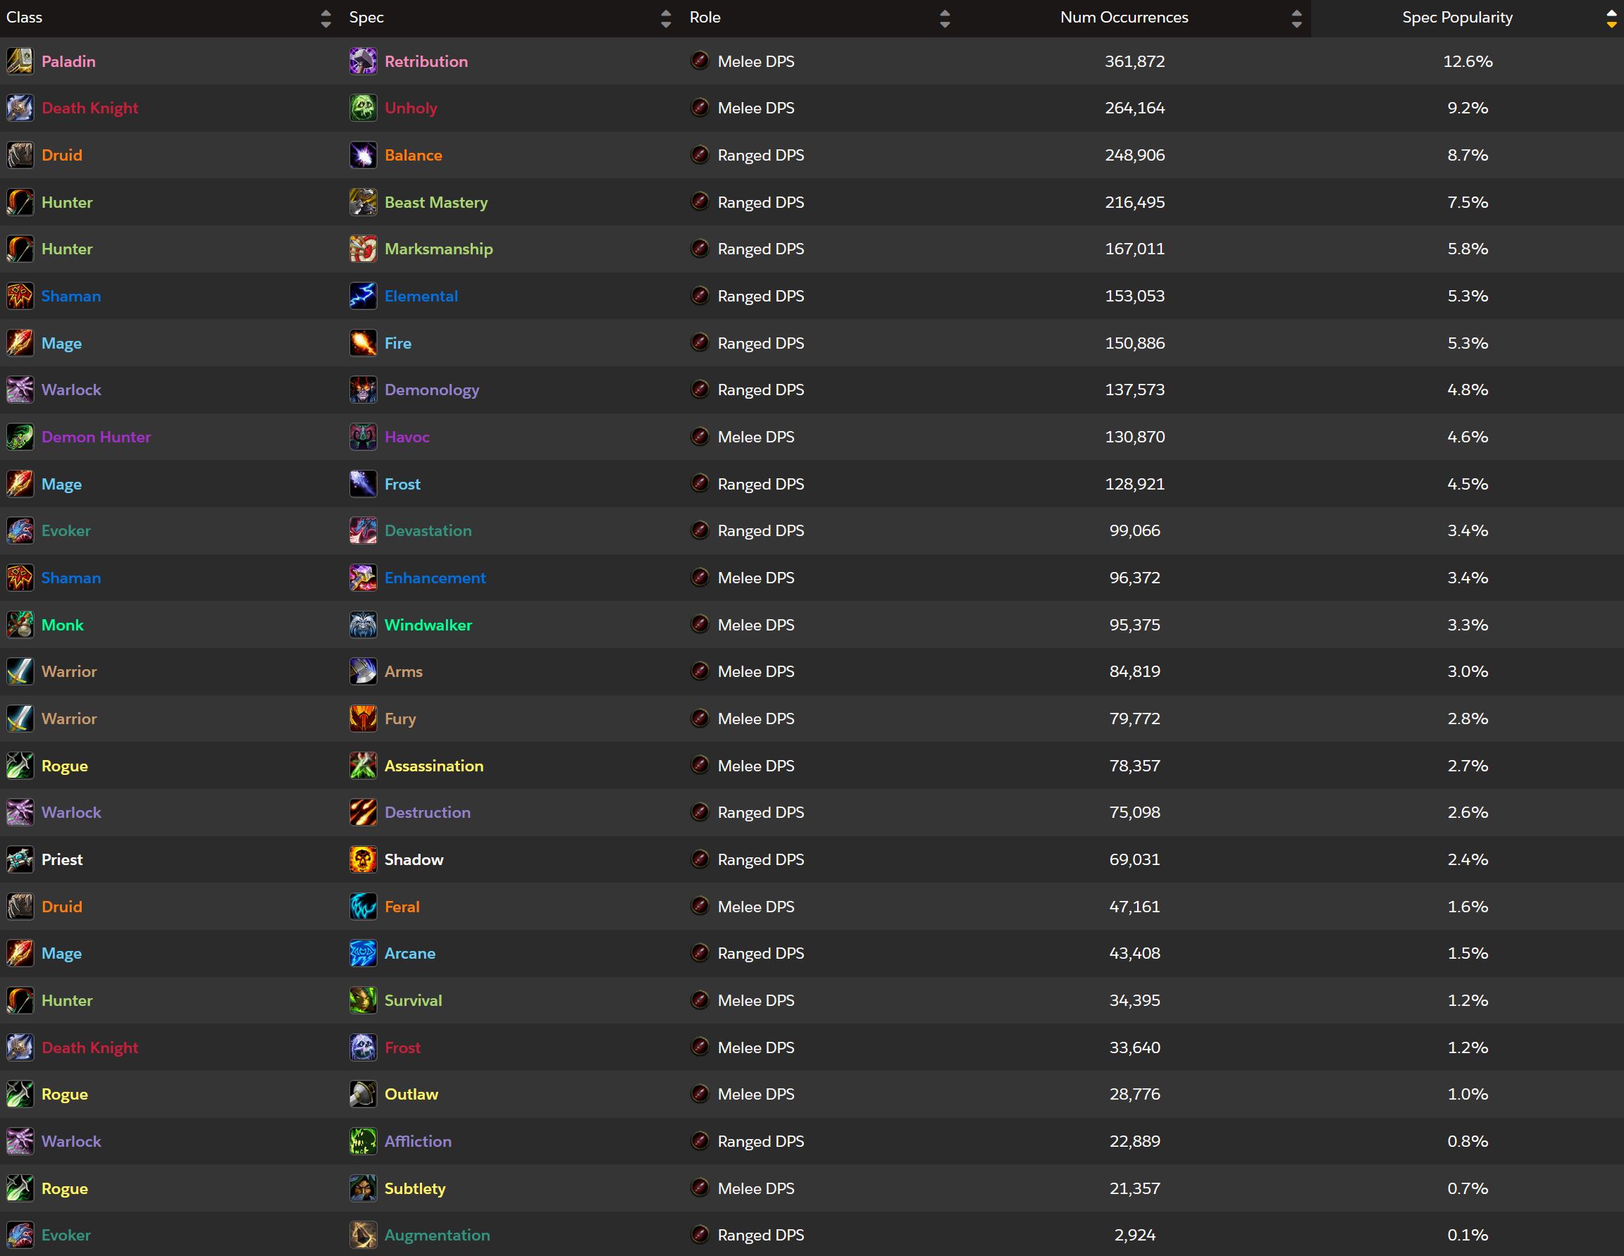Click the Elemental spec icon
This screenshot has height=1256, width=1624.
tap(363, 296)
